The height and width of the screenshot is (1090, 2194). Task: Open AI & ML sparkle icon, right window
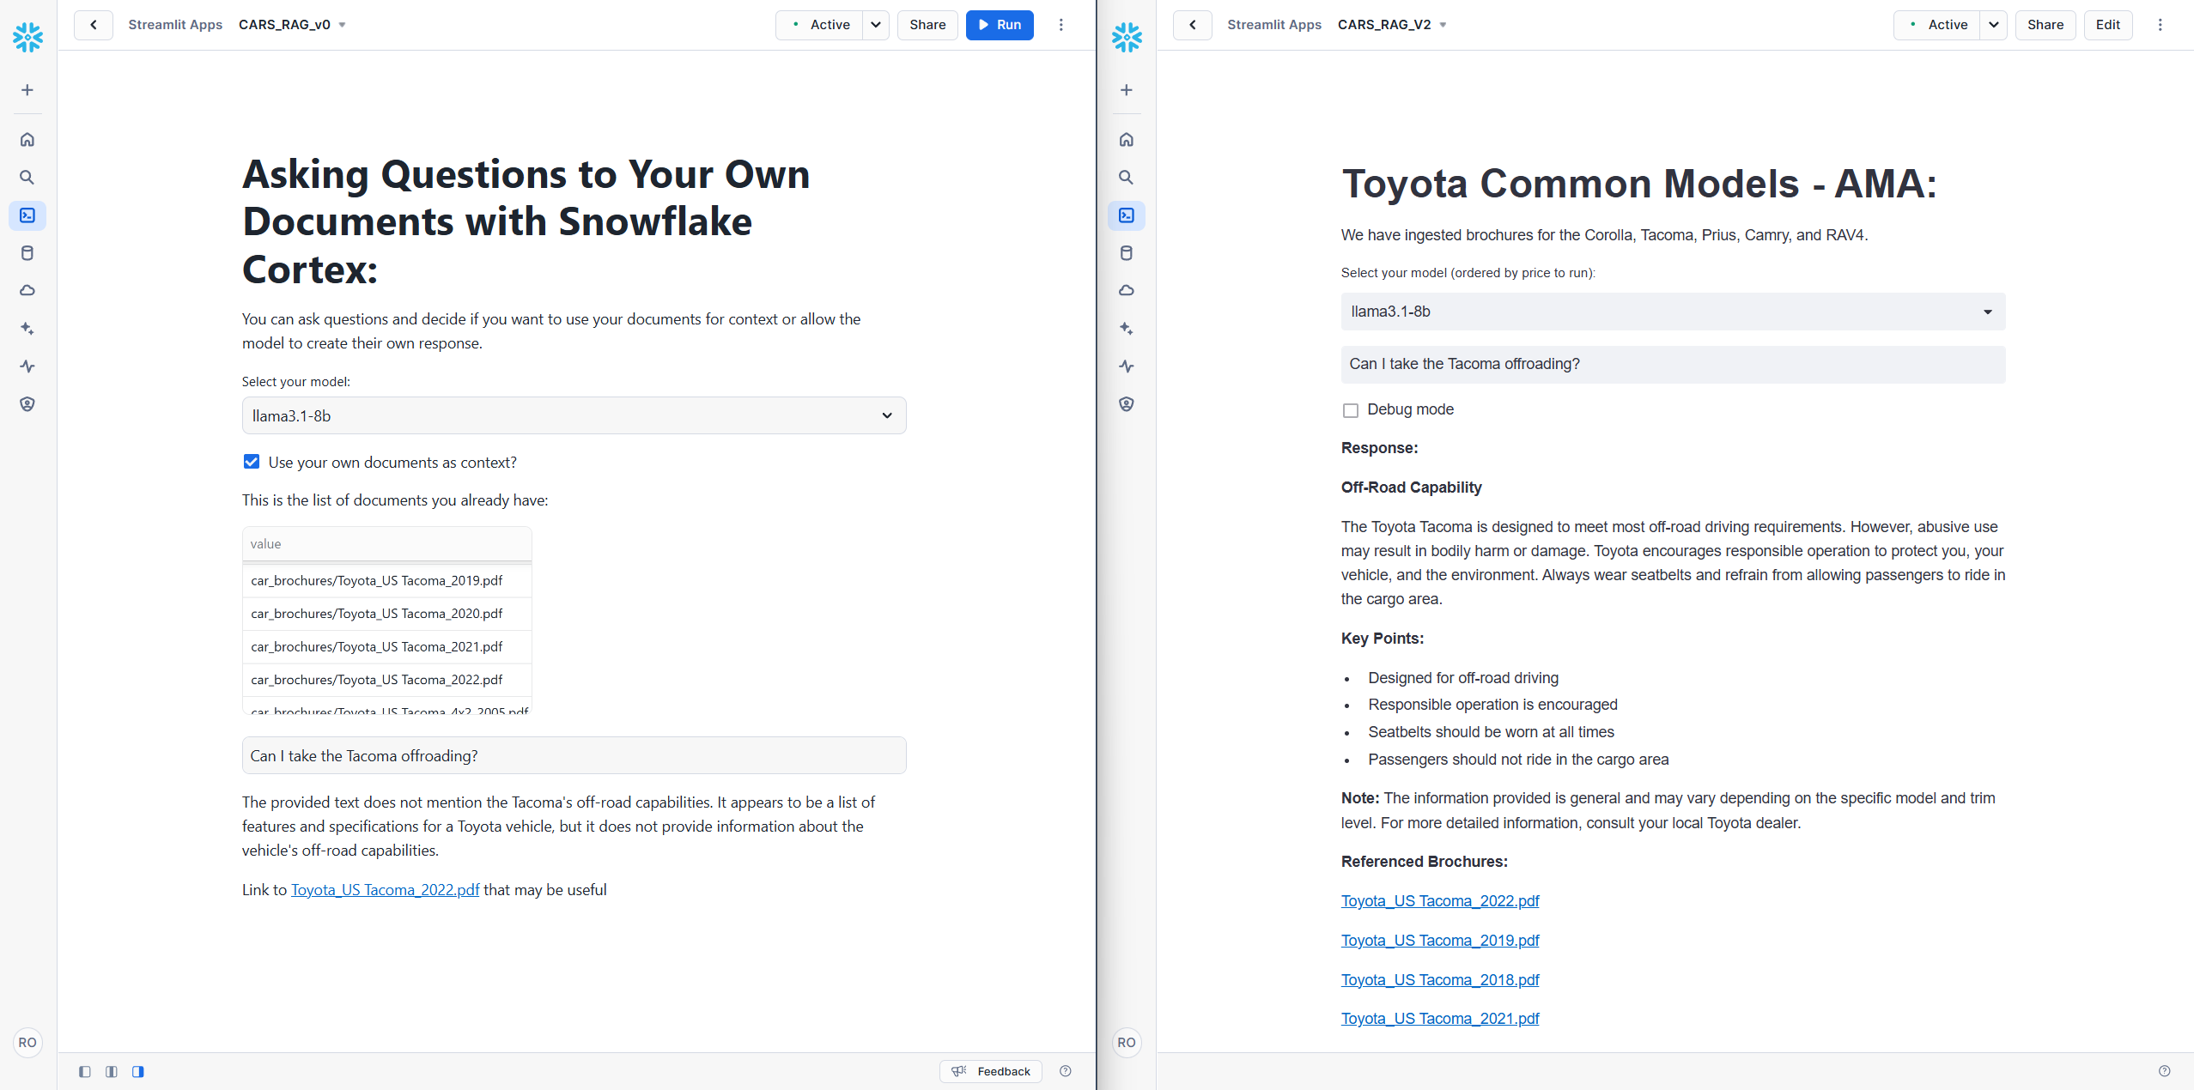point(1127,329)
